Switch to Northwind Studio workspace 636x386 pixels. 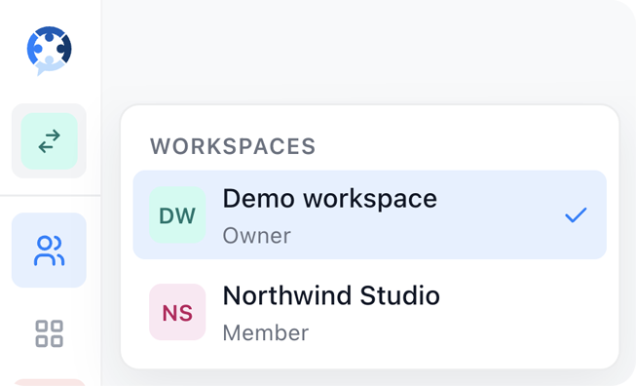[x=369, y=312]
